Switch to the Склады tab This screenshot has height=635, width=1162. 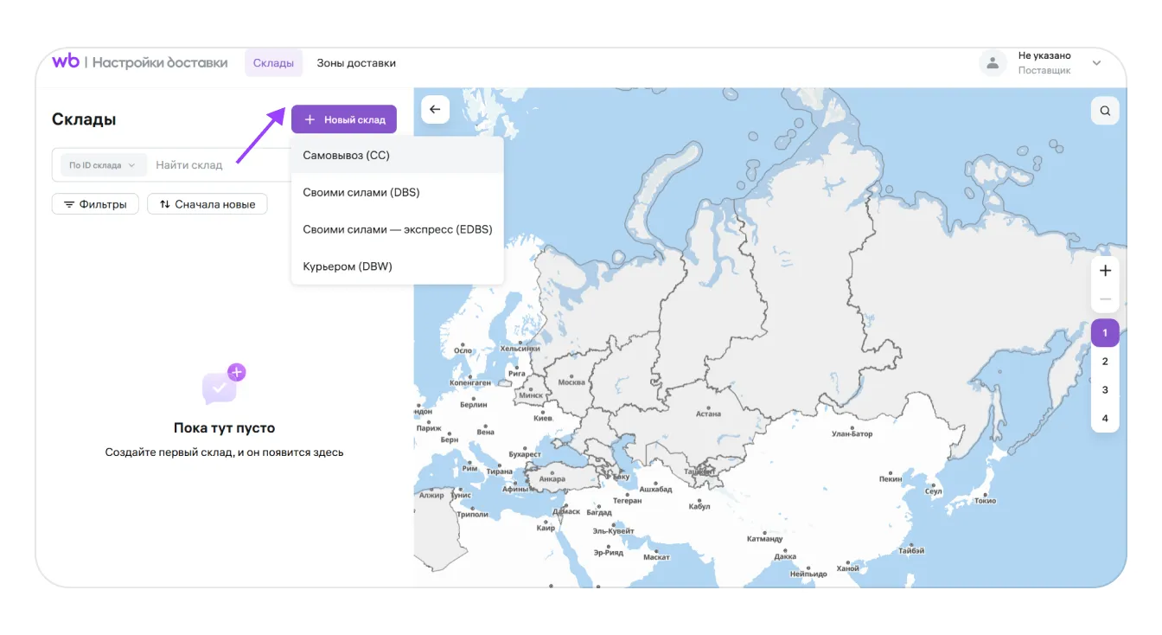[273, 63]
